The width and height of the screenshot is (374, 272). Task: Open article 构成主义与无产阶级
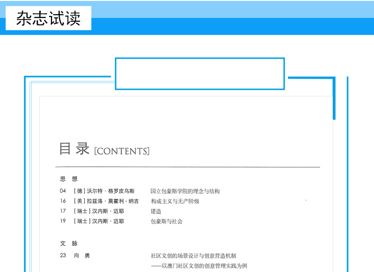(x=175, y=201)
